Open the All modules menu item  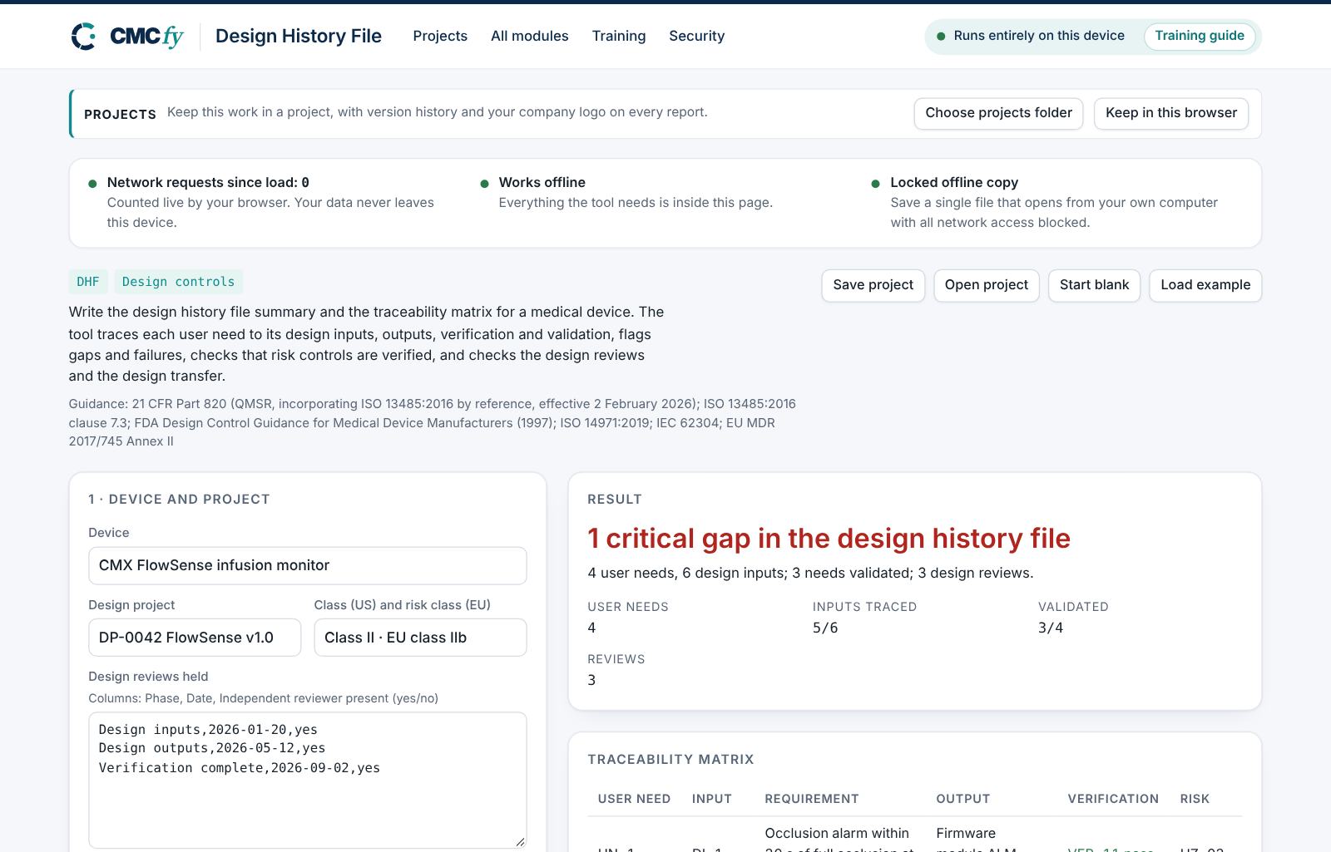pyautogui.click(x=530, y=36)
